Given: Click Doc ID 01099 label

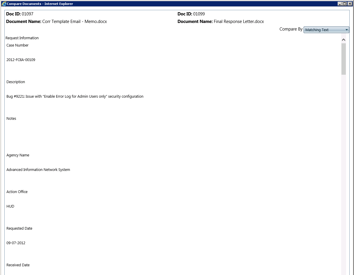Looking at the screenshot, I should [x=191, y=14].
